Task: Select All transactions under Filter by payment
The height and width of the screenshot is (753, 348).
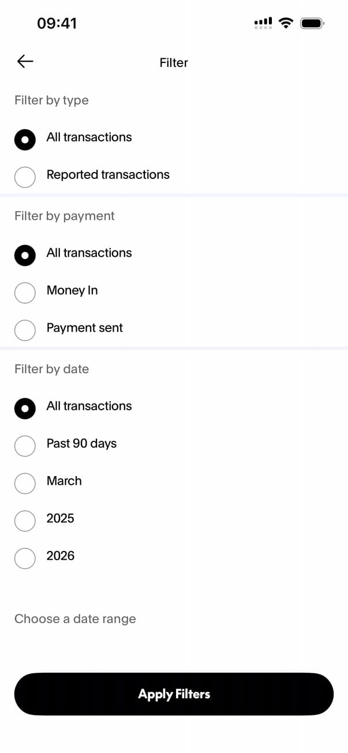Action: [25, 254]
